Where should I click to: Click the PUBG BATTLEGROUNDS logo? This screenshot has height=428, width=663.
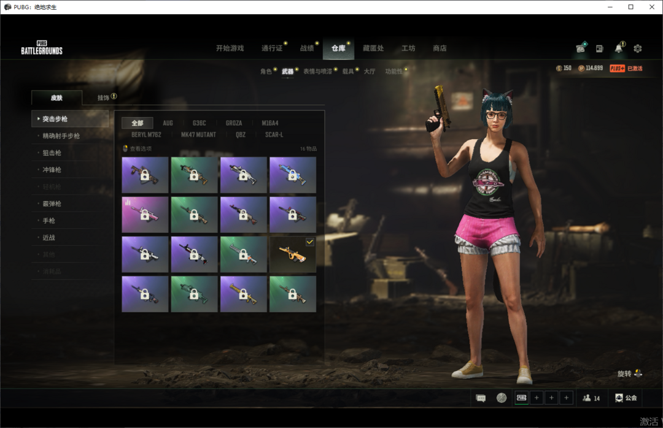click(x=42, y=48)
